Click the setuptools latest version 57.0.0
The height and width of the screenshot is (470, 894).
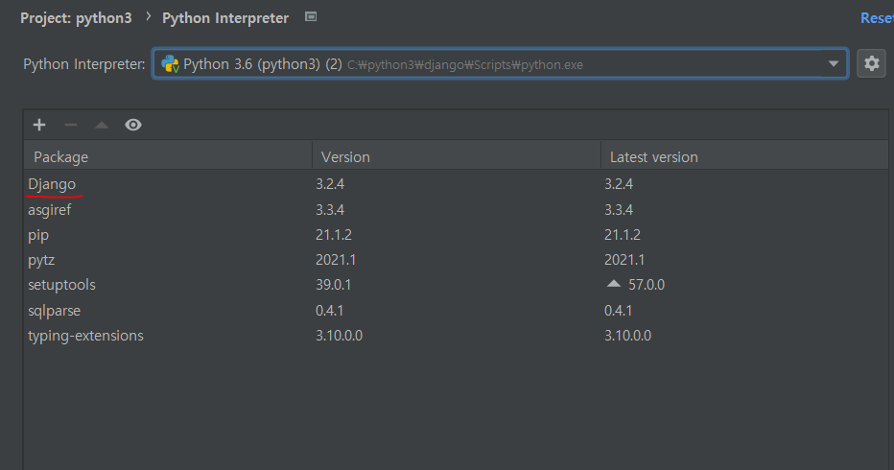click(647, 285)
